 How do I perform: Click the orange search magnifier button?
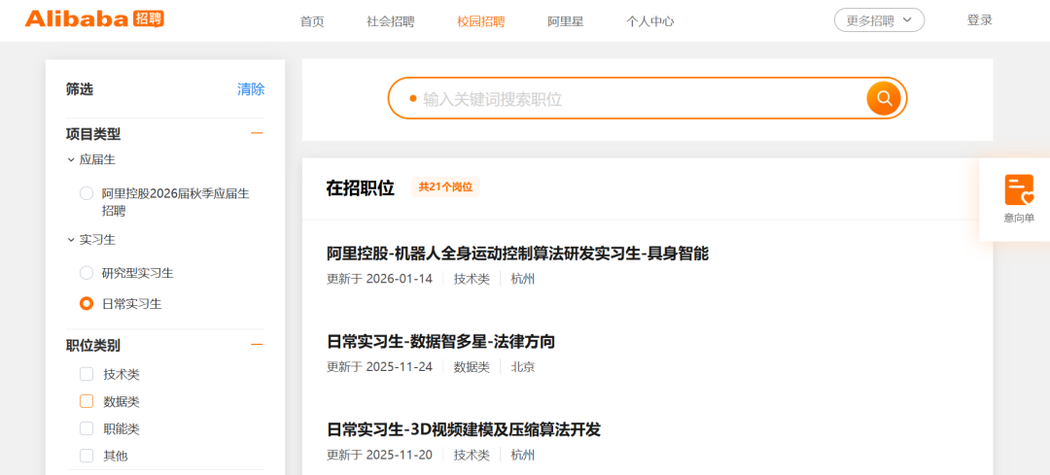tap(884, 98)
